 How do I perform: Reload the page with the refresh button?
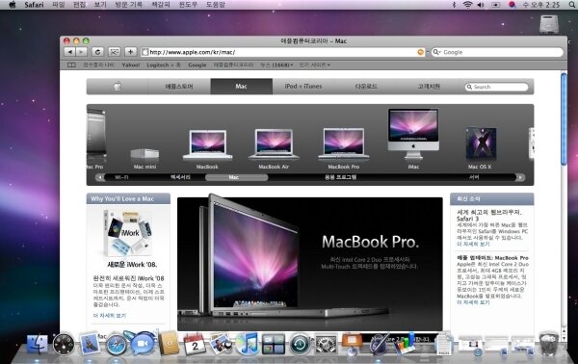(x=97, y=52)
